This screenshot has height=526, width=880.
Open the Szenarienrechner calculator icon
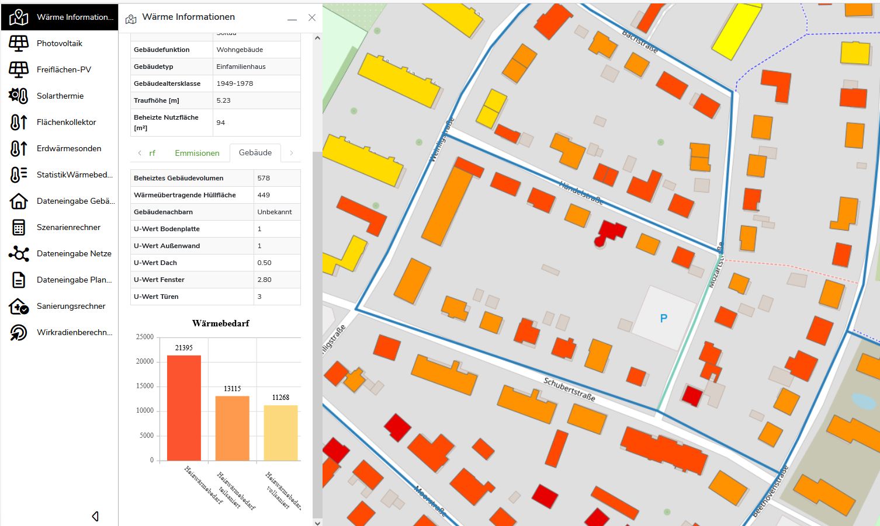pos(19,227)
